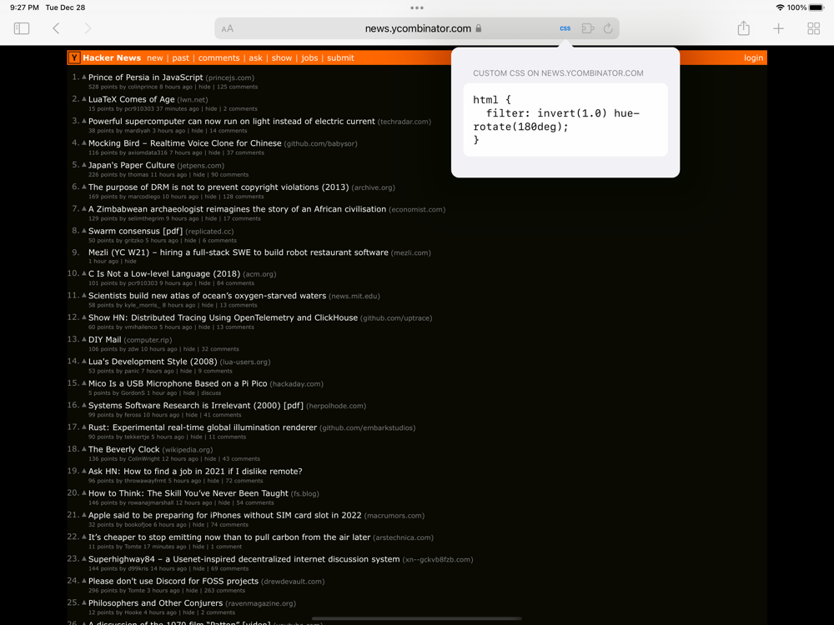Screen dimensions: 834x625
Task: Click the login link
Action: [753, 58]
